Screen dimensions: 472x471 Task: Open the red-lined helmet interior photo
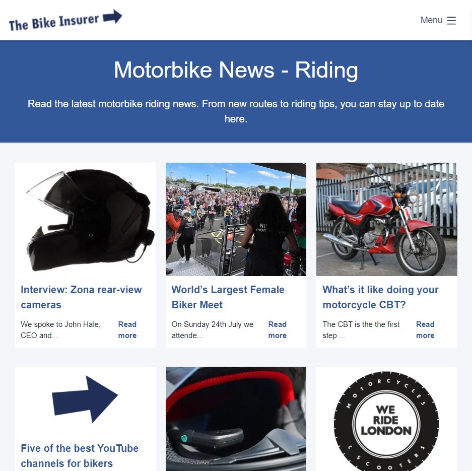pyautogui.click(x=236, y=419)
